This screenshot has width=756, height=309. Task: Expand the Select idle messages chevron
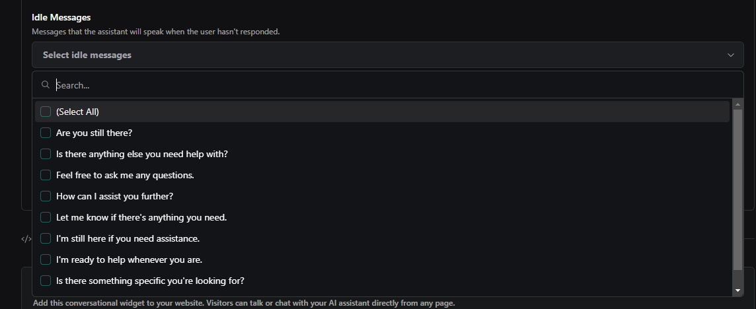point(730,55)
